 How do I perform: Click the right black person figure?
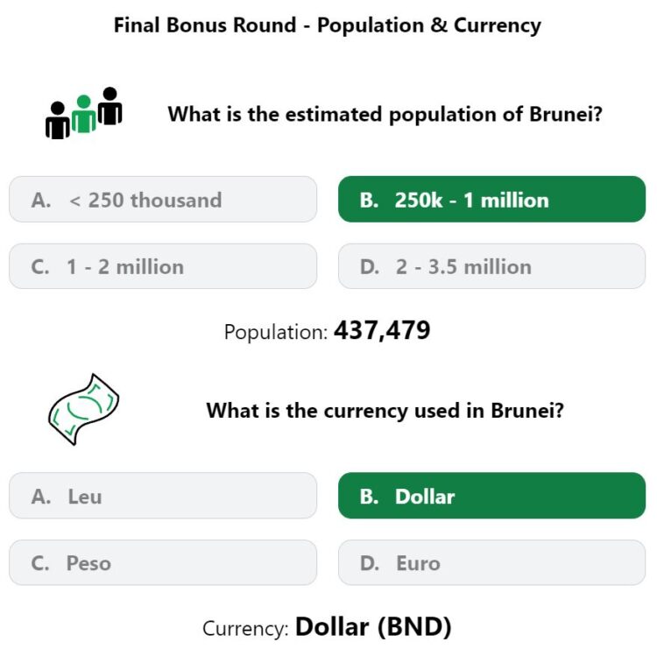tap(110, 106)
